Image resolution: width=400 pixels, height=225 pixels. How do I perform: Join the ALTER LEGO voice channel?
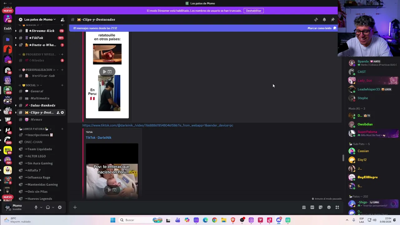(x=42, y=156)
